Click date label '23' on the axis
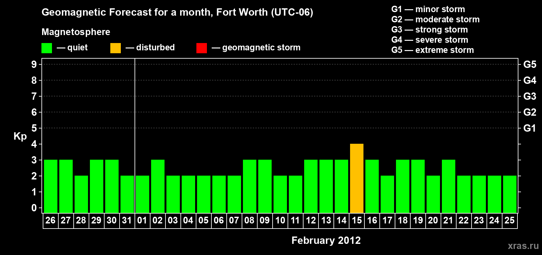542x255 pixels. point(479,220)
